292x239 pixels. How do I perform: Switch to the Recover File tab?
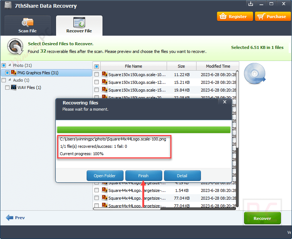(x=79, y=25)
